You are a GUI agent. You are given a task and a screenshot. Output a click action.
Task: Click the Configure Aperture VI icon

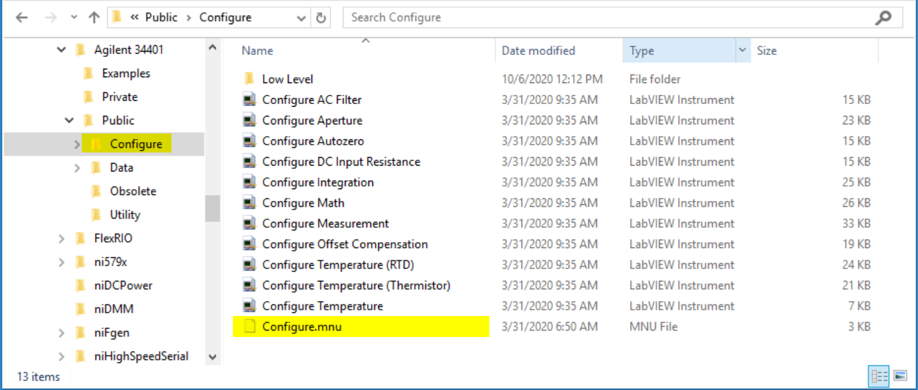(249, 120)
